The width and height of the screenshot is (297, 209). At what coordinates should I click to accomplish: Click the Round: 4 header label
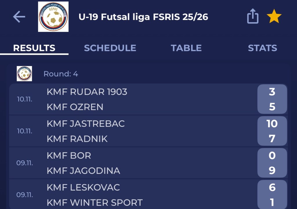[61, 74]
